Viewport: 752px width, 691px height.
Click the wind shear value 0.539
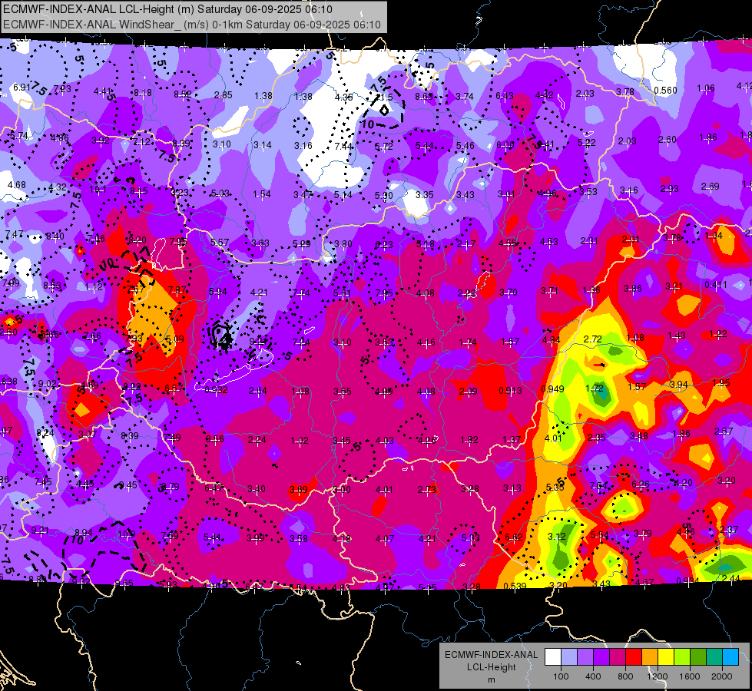tap(515, 586)
